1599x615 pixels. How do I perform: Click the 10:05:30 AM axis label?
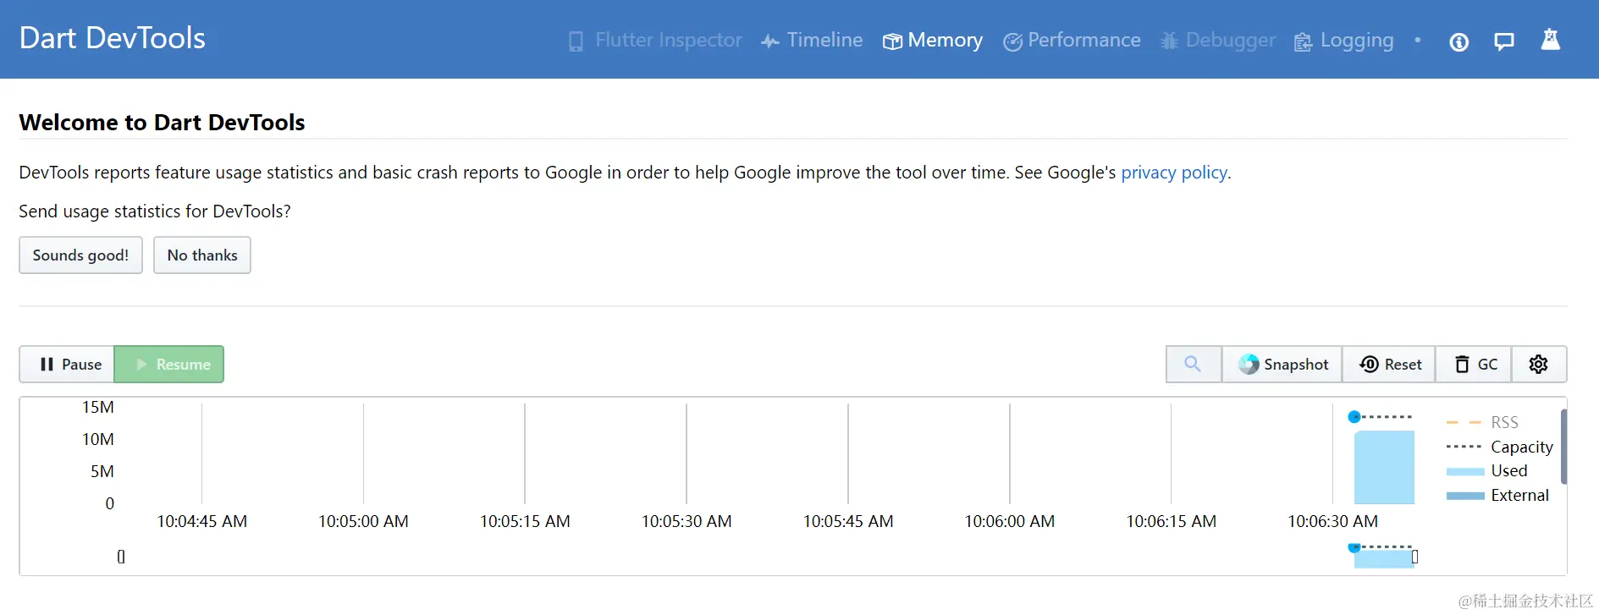pyautogui.click(x=686, y=522)
